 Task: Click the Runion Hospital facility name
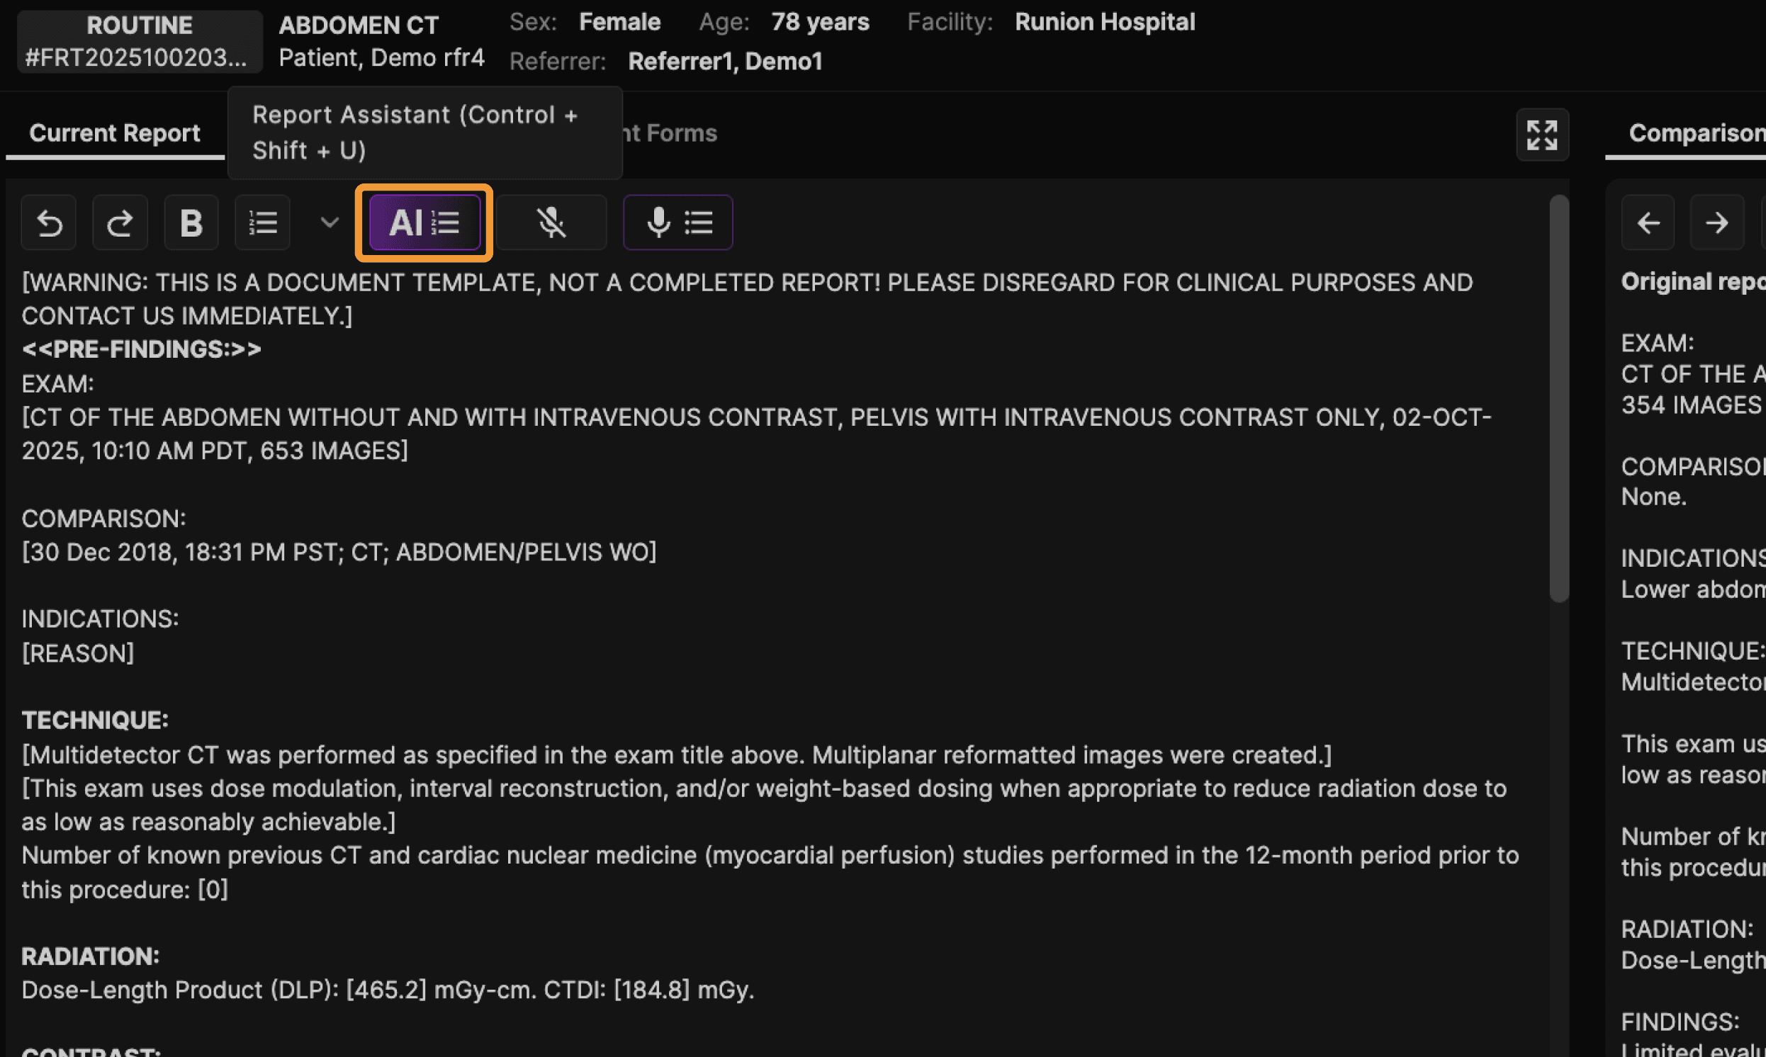[x=1104, y=22]
